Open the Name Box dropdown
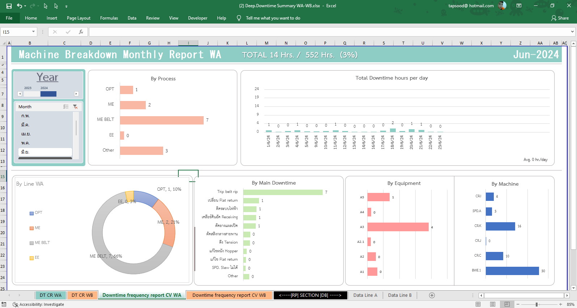577x308 pixels. 33,32
